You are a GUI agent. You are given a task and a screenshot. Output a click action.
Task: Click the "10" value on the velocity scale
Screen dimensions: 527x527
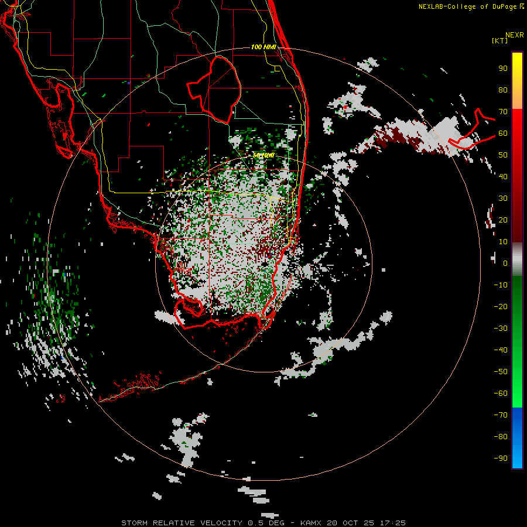click(503, 242)
